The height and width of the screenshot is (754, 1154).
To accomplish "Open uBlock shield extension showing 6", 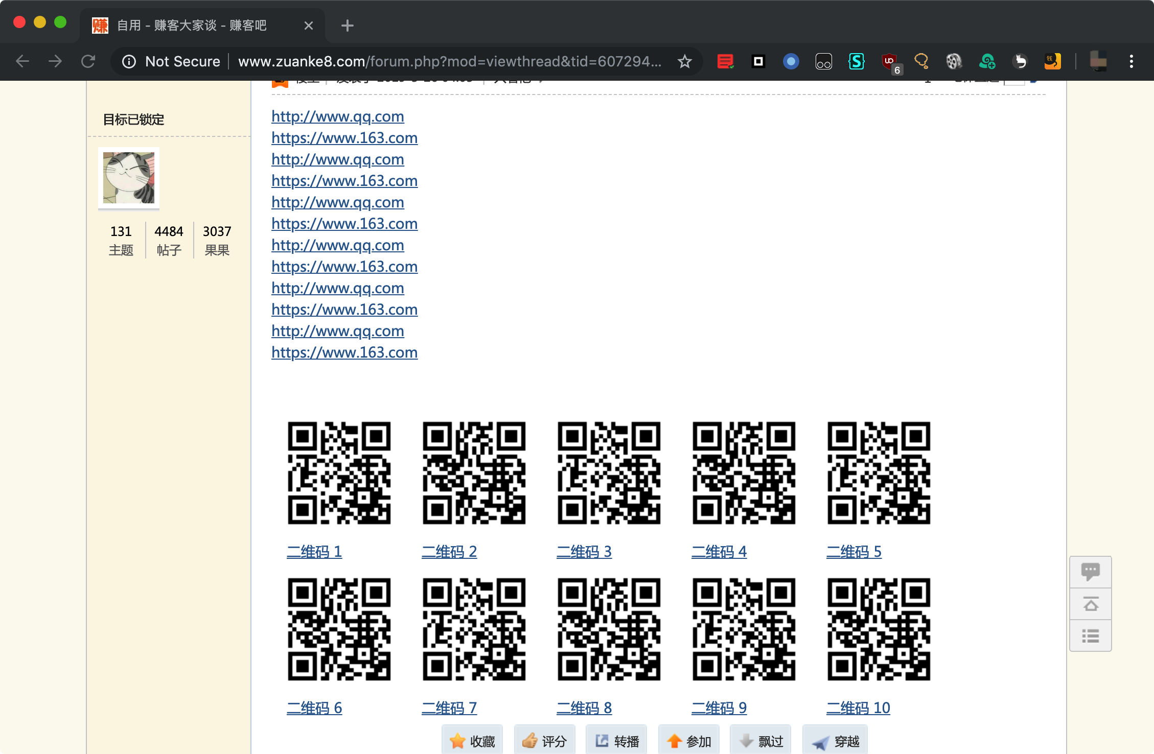I will (891, 63).
